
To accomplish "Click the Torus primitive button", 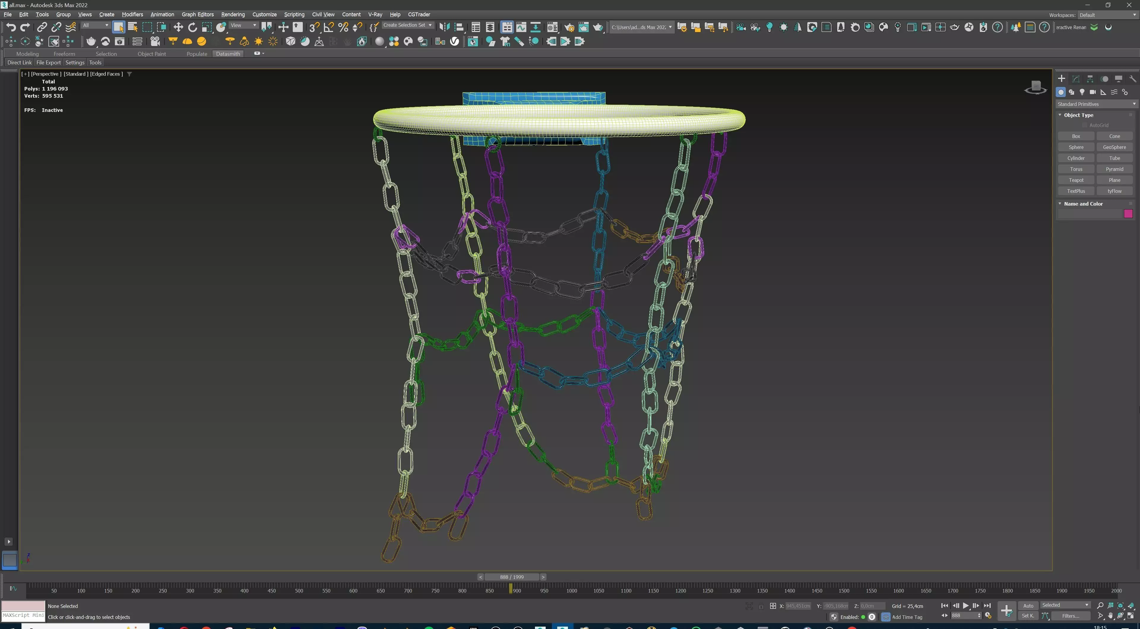I will 1076,169.
